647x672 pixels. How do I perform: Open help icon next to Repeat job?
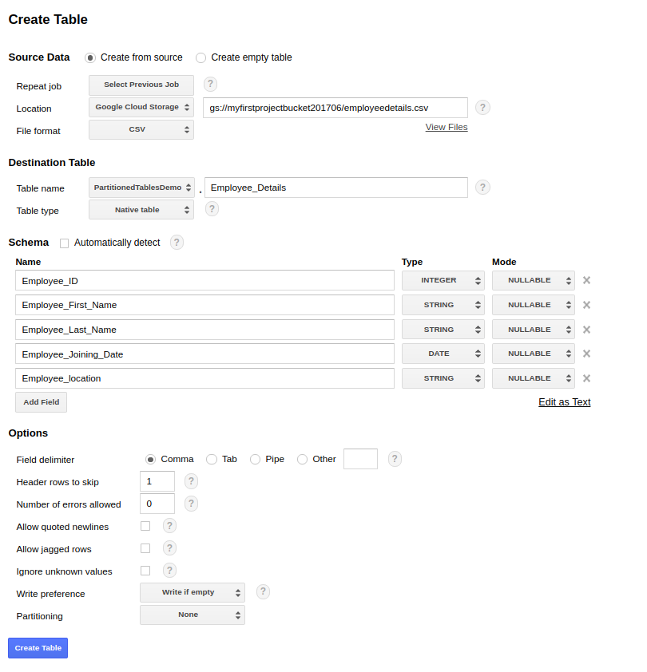coord(210,84)
